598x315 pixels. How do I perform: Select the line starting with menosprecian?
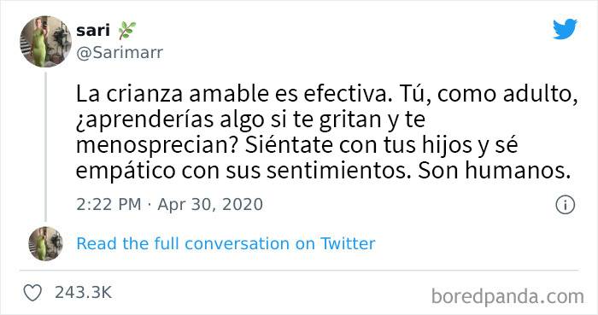tap(297, 145)
